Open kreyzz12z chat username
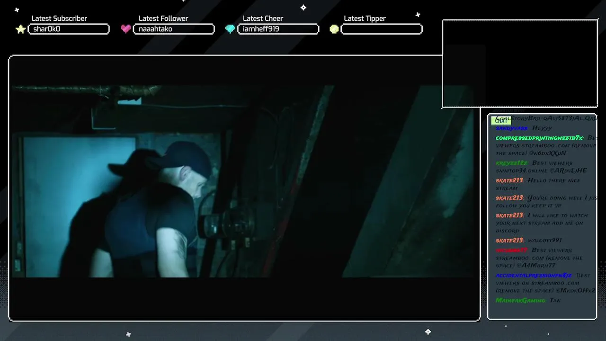The image size is (606, 341). [x=511, y=163]
